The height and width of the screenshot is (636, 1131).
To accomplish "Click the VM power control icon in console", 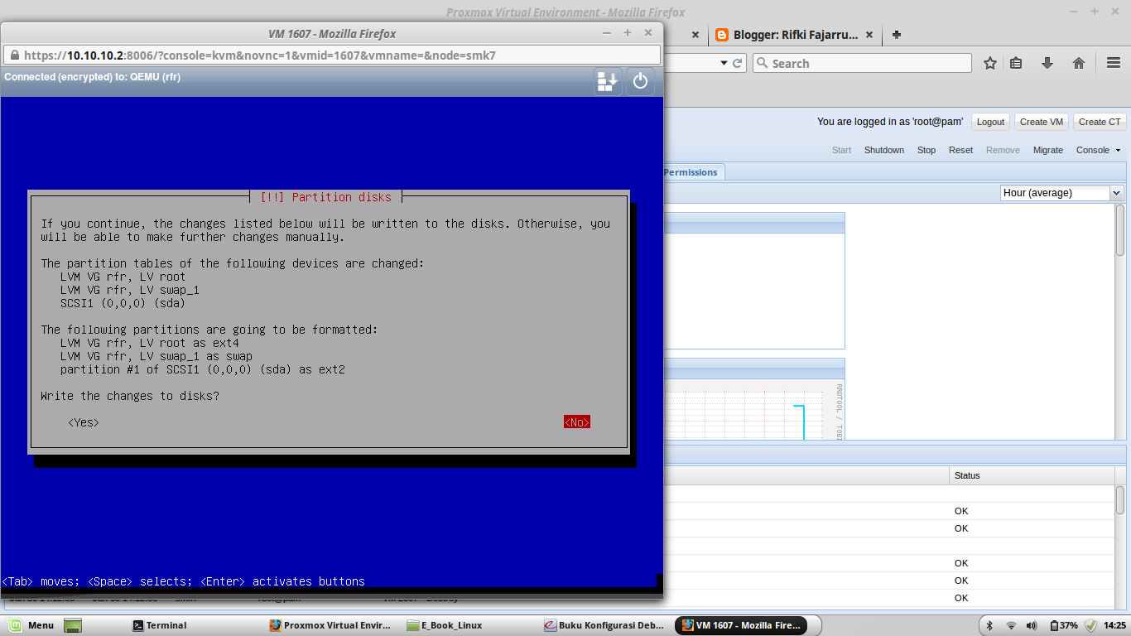I will (x=640, y=81).
